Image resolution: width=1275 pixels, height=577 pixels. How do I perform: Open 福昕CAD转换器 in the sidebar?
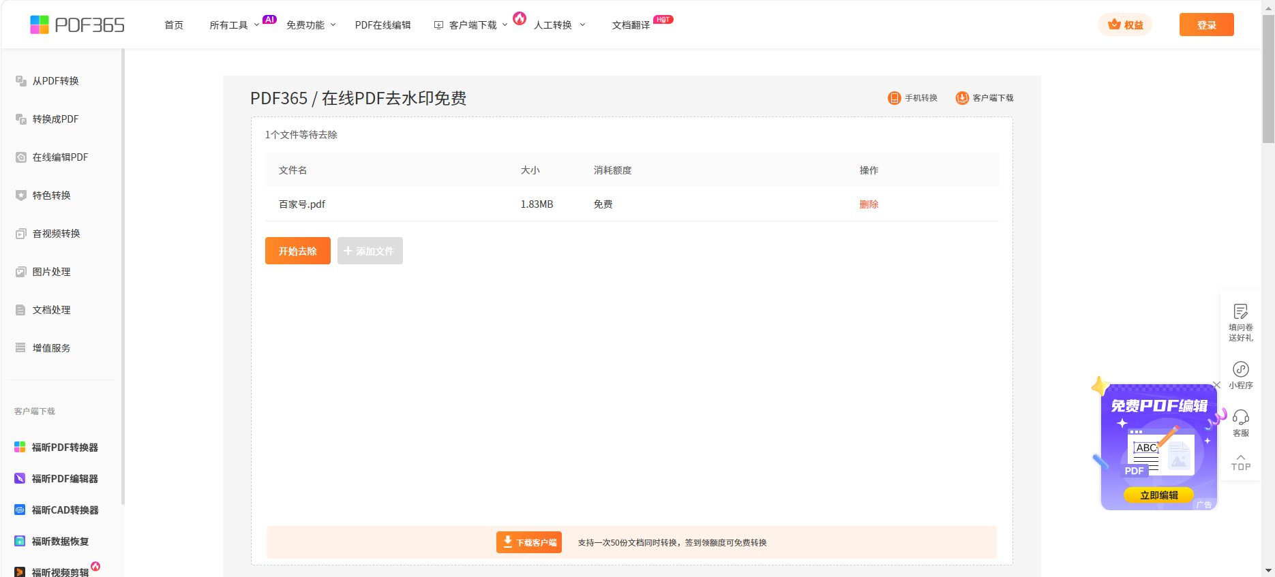tap(65, 510)
